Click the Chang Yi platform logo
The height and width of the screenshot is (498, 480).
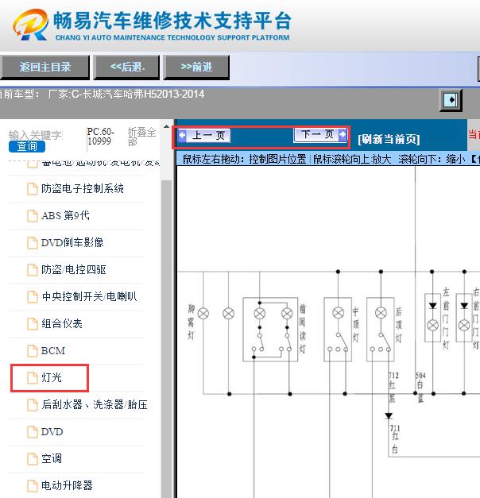[30, 25]
